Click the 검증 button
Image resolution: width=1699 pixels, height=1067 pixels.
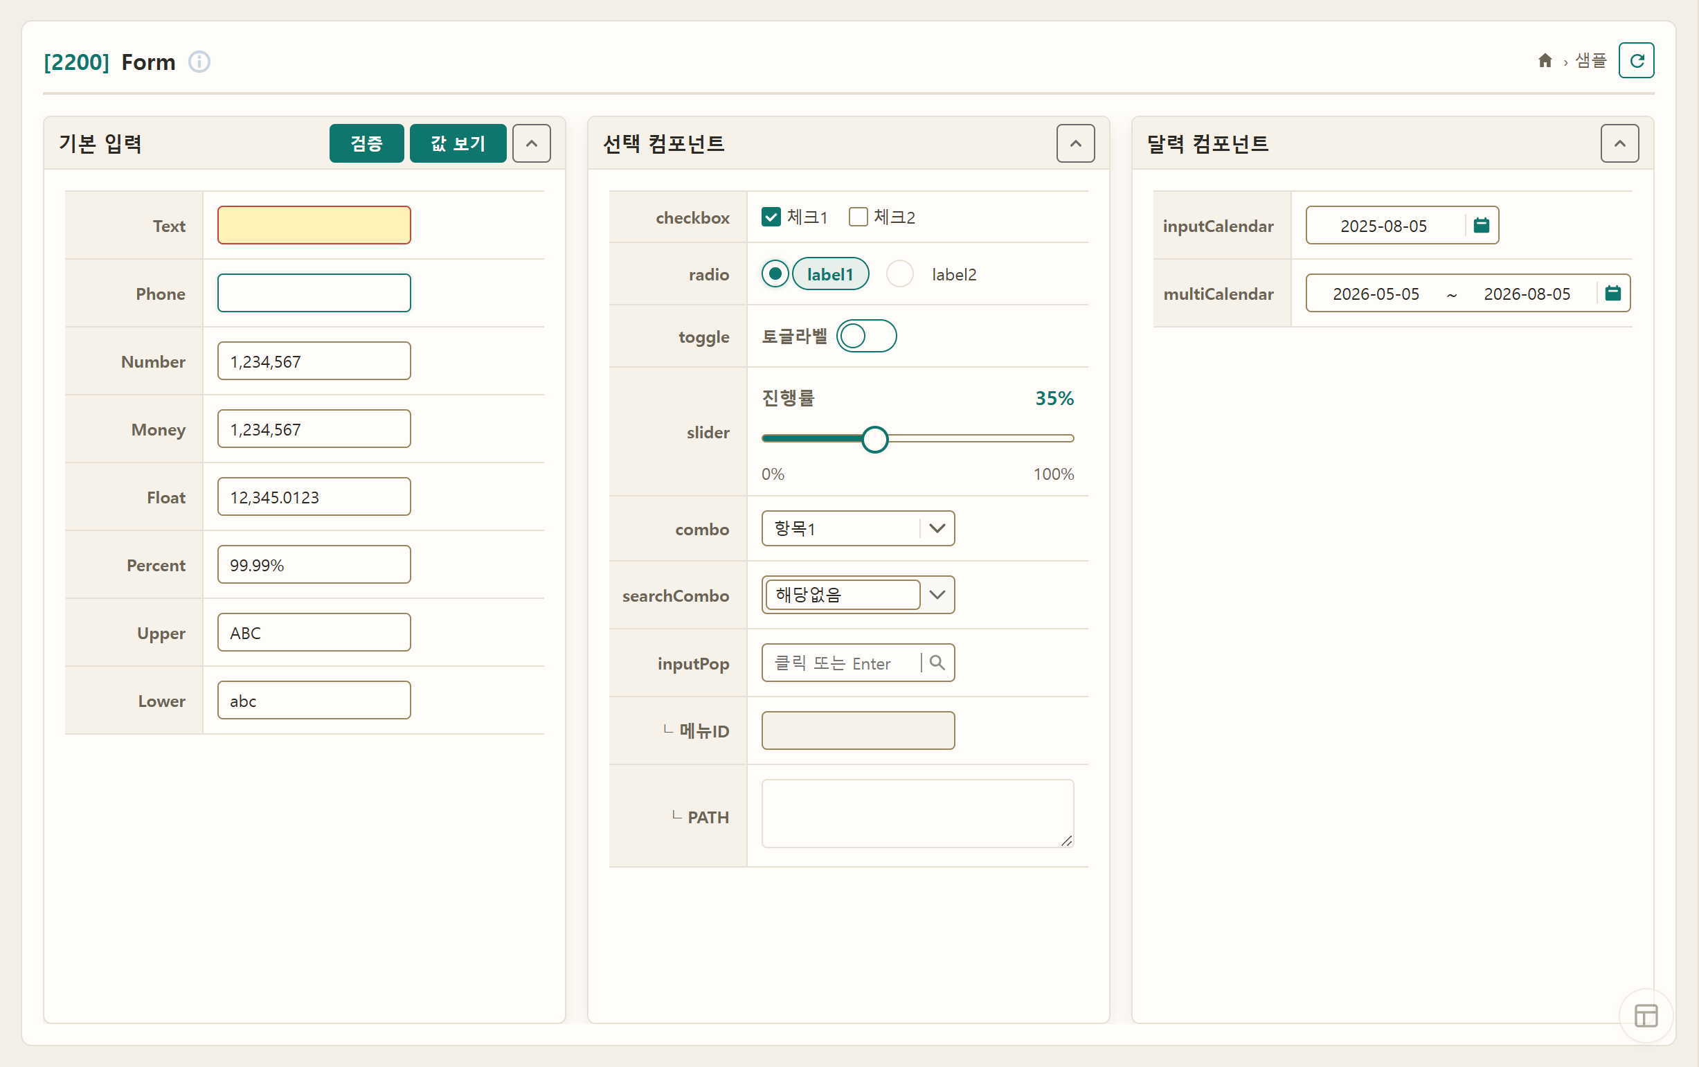366,143
